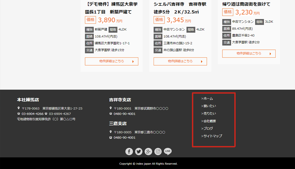This screenshot has height=169, width=295.
Task: Click the 【デモ物件】練馬区大泉学園 property title
Action: (111, 4)
